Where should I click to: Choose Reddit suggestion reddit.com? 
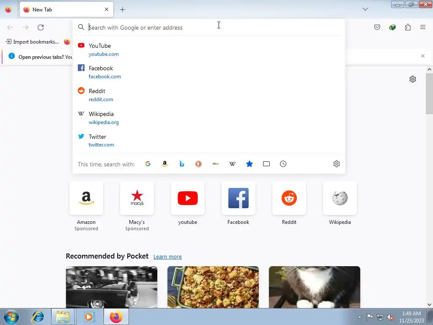[209, 95]
